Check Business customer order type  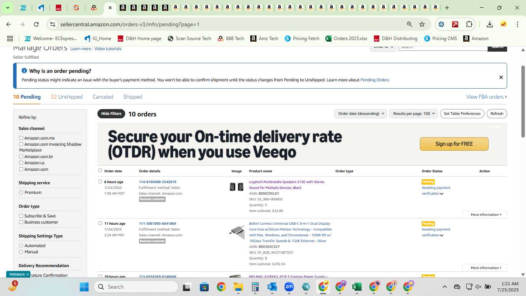tap(21, 222)
